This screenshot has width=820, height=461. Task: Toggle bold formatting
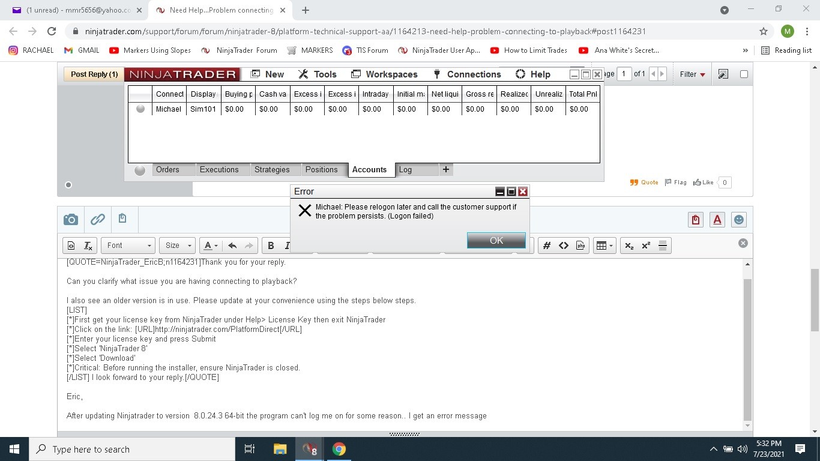(271, 246)
